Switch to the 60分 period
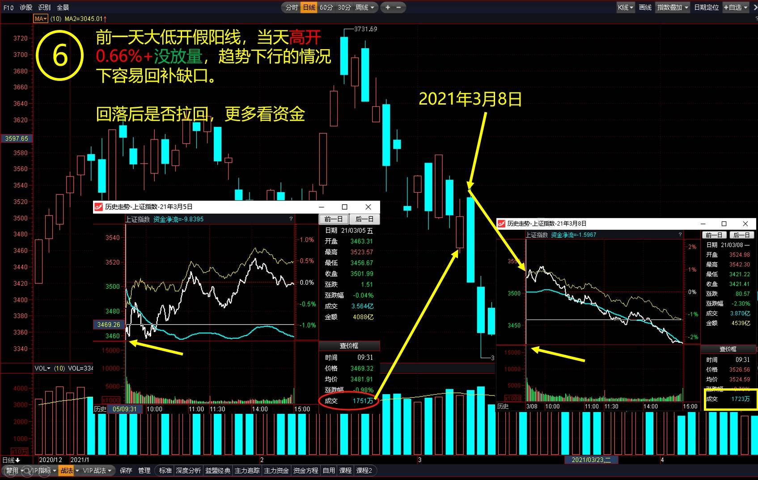Viewport: 758px width, 480px height. 326,8
